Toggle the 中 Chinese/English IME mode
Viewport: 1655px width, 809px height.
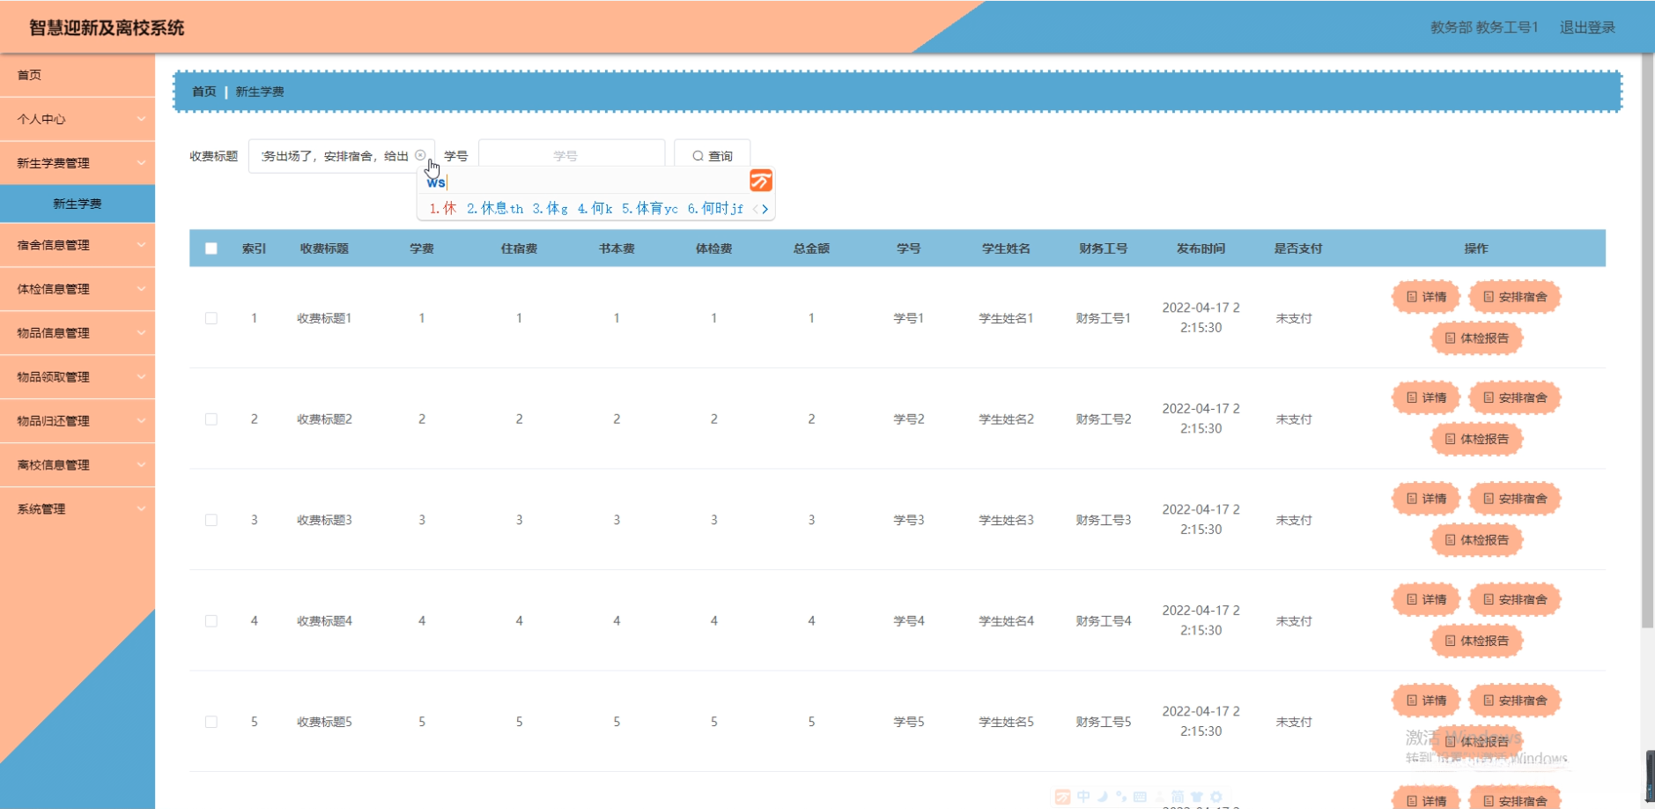[x=1083, y=797]
